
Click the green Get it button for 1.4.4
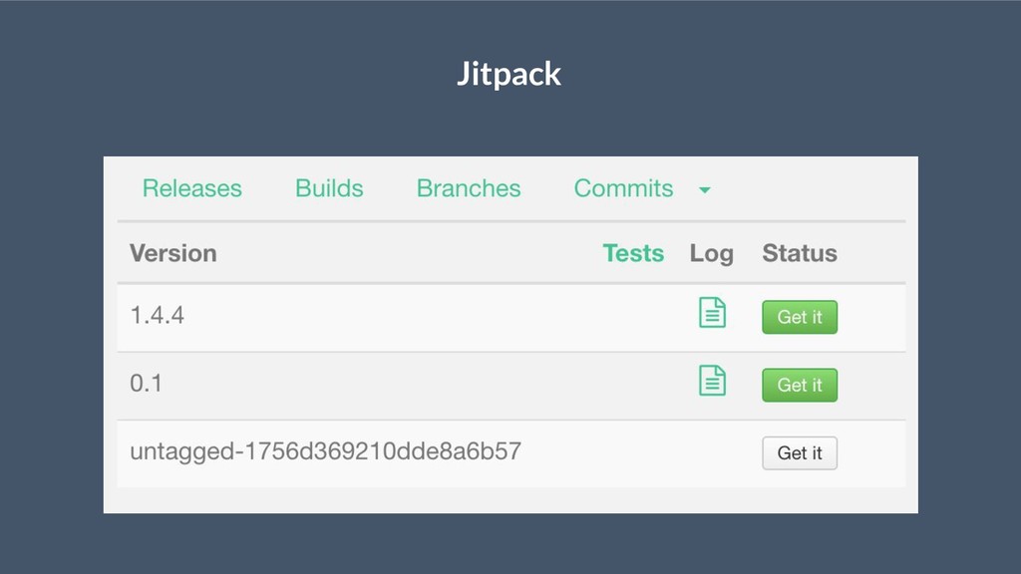coord(800,317)
